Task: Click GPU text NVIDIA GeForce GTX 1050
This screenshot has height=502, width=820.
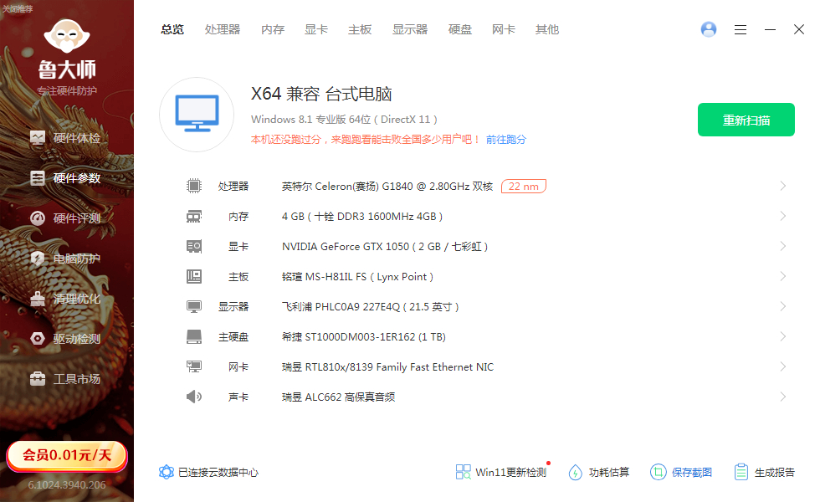Action: [384, 246]
